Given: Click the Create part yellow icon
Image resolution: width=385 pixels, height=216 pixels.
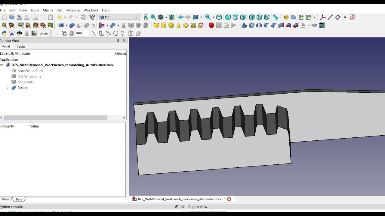Looking at the screenshot, I should 286,17.
